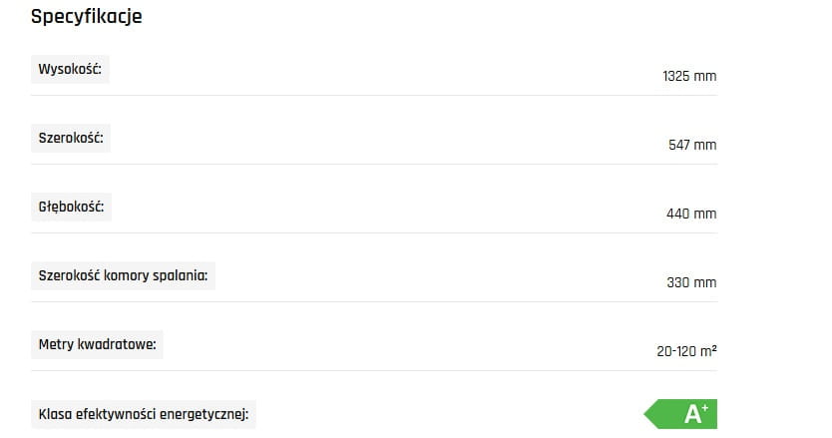832x438 pixels.
Task: Select the Głębokość label
Action: [x=71, y=208]
